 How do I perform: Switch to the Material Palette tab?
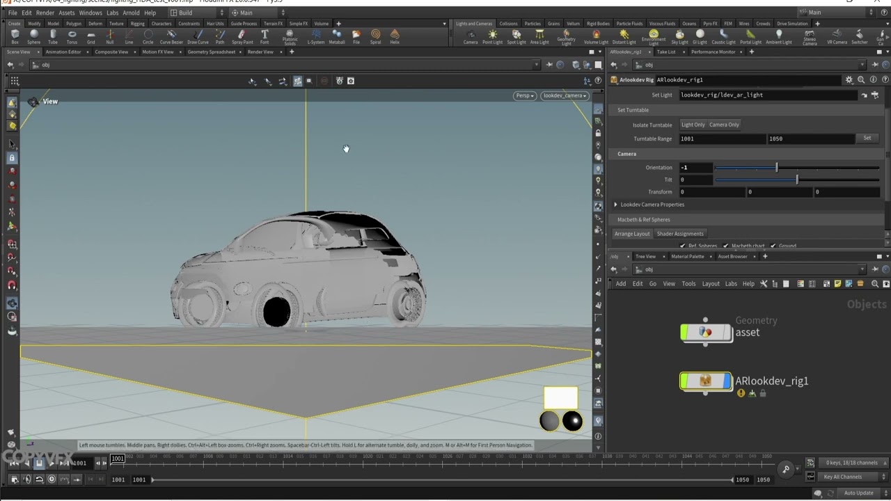(x=687, y=256)
